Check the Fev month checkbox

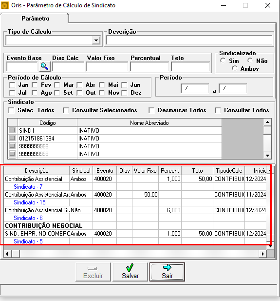point(35,85)
